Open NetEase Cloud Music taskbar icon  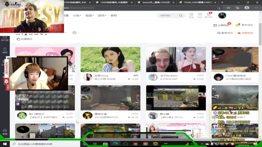click(135, 144)
